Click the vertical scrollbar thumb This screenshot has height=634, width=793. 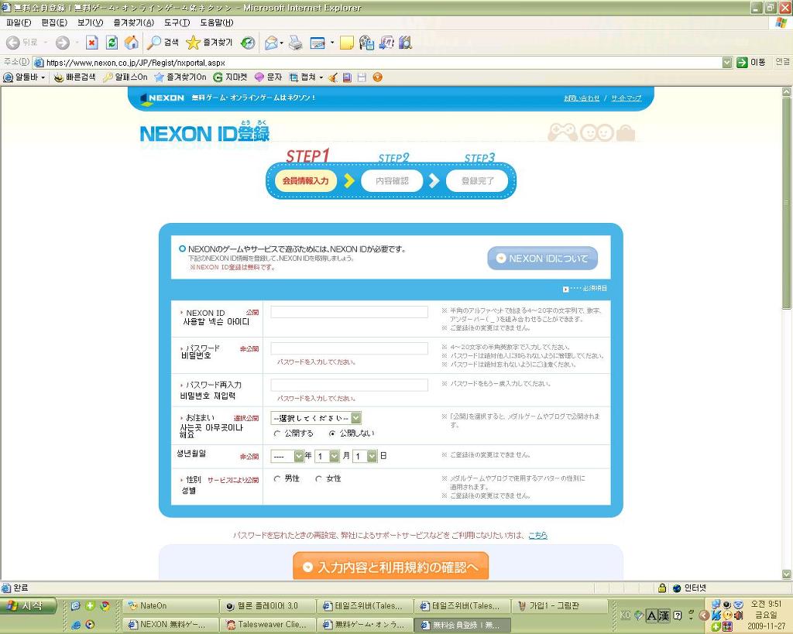coord(787,202)
